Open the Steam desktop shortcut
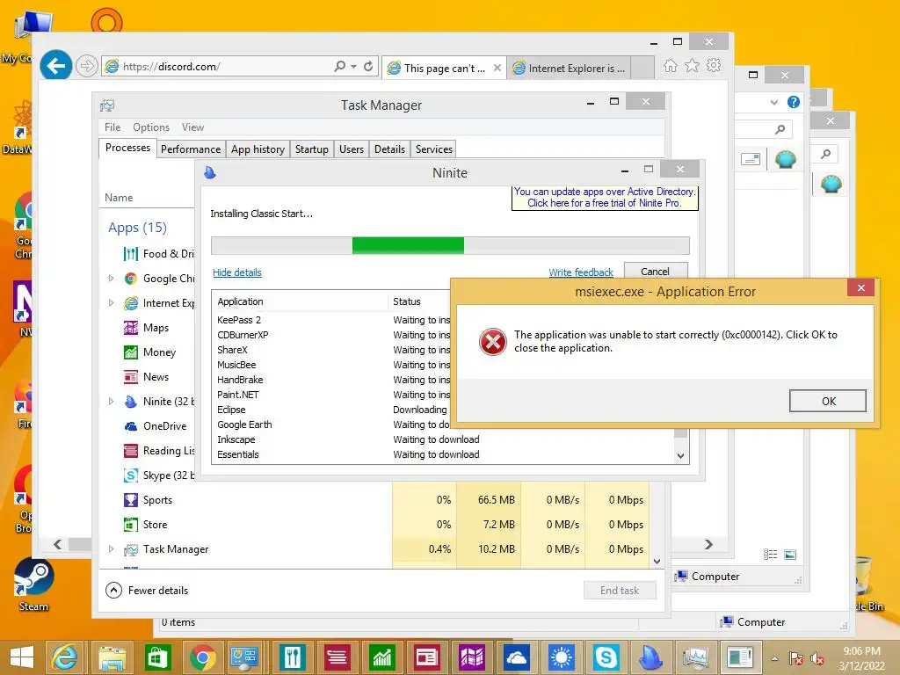 click(33, 584)
